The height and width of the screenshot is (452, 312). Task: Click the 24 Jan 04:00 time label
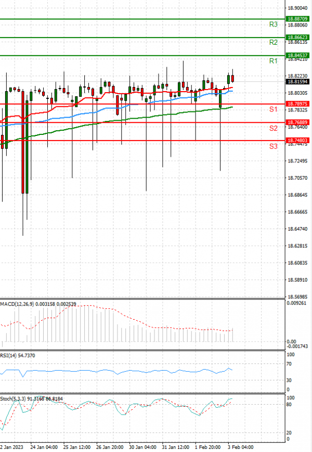[44, 447]
